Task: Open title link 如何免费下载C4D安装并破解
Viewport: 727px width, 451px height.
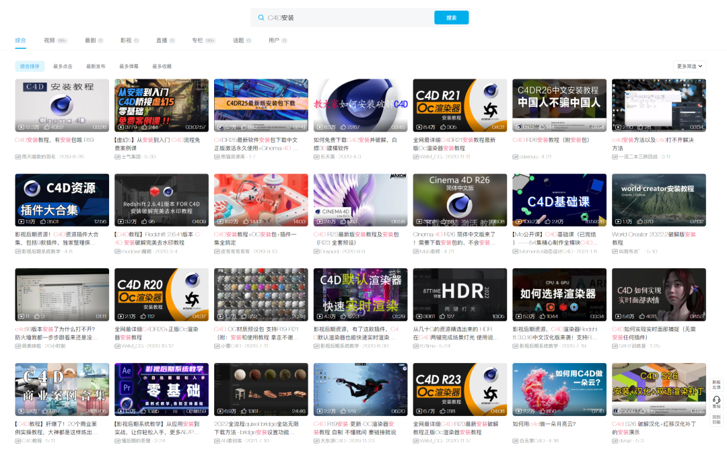Action: (355, 144)
